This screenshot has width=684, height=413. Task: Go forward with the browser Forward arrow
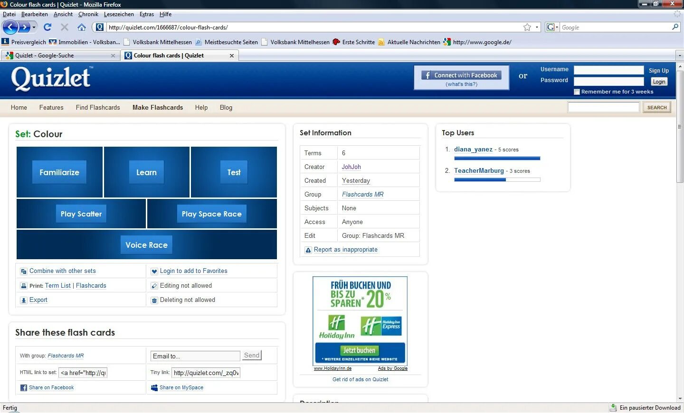coord(24,27)
